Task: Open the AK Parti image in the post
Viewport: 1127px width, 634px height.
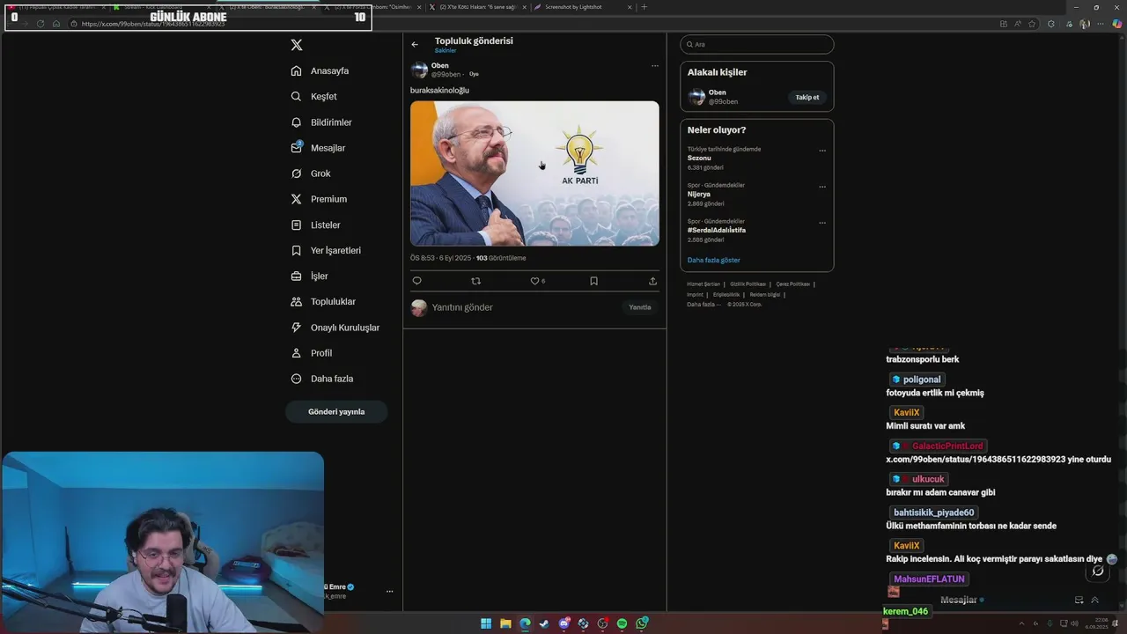Action: [x=534, y=173]
